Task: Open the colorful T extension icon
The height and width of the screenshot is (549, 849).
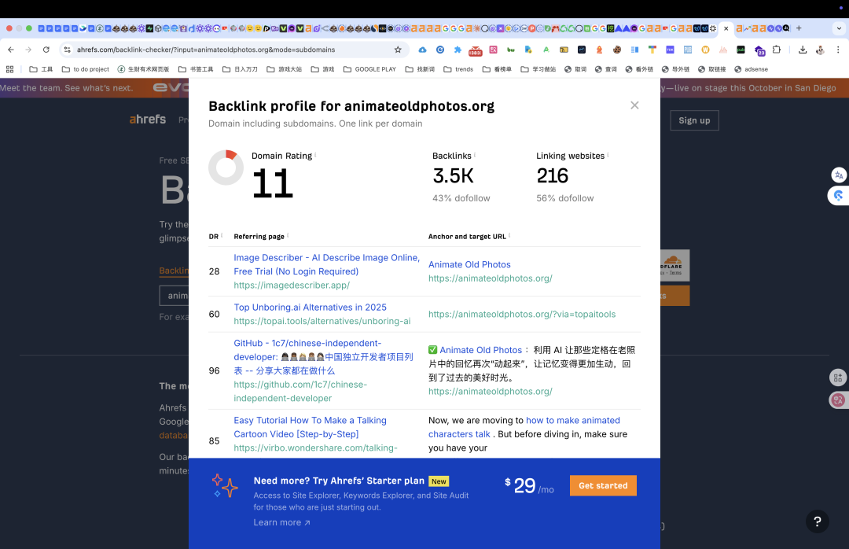Action: click(x=652, y=50)
